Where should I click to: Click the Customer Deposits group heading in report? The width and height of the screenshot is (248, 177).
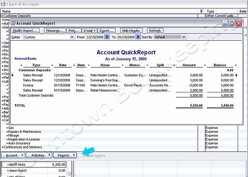pos(35,70)
